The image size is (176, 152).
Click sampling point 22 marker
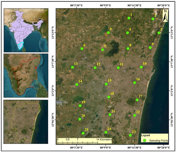tap(134, 115)
